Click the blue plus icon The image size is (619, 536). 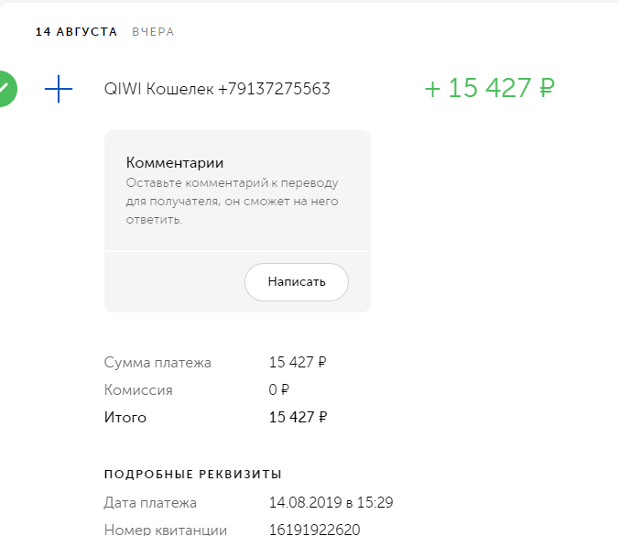59,89
